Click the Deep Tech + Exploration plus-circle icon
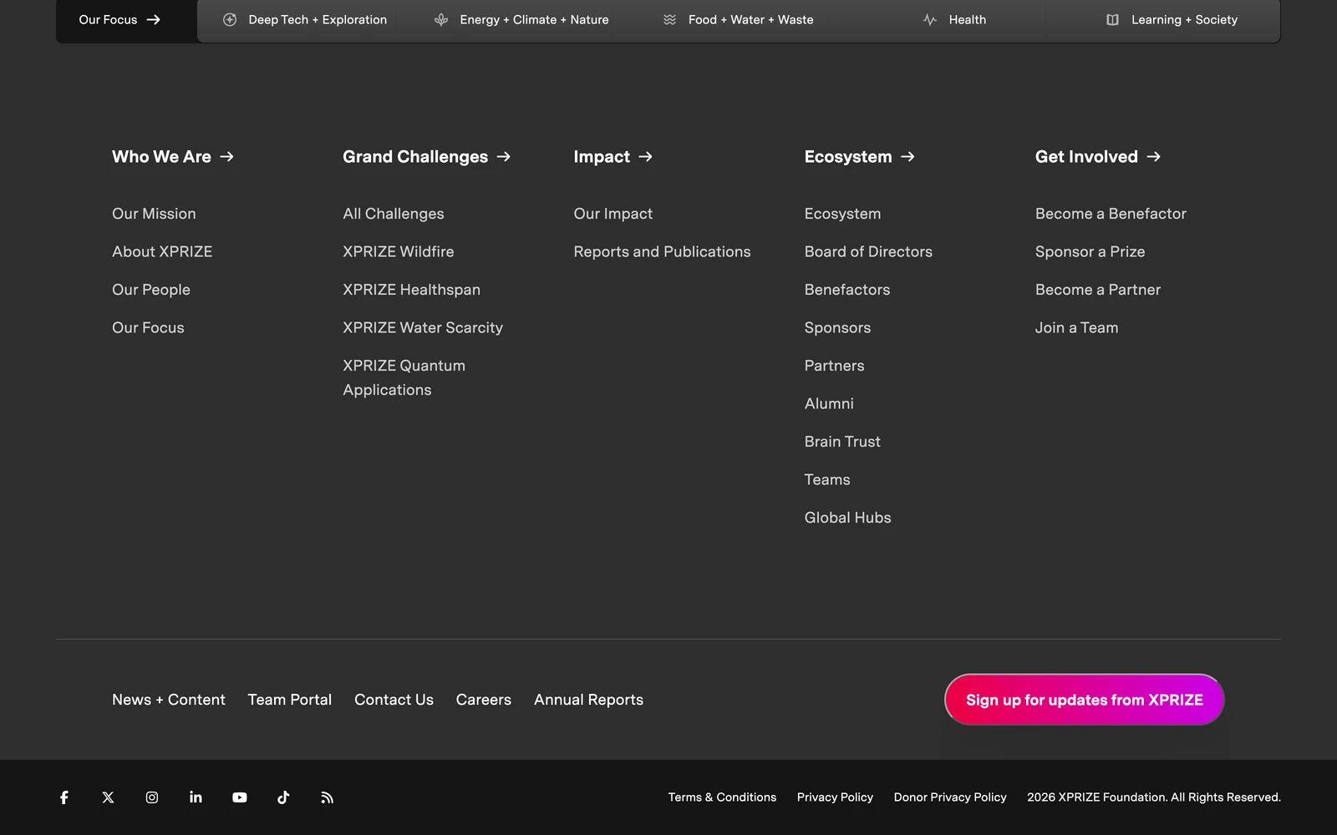The image size is (1337, 835). (x=230, y=19)
